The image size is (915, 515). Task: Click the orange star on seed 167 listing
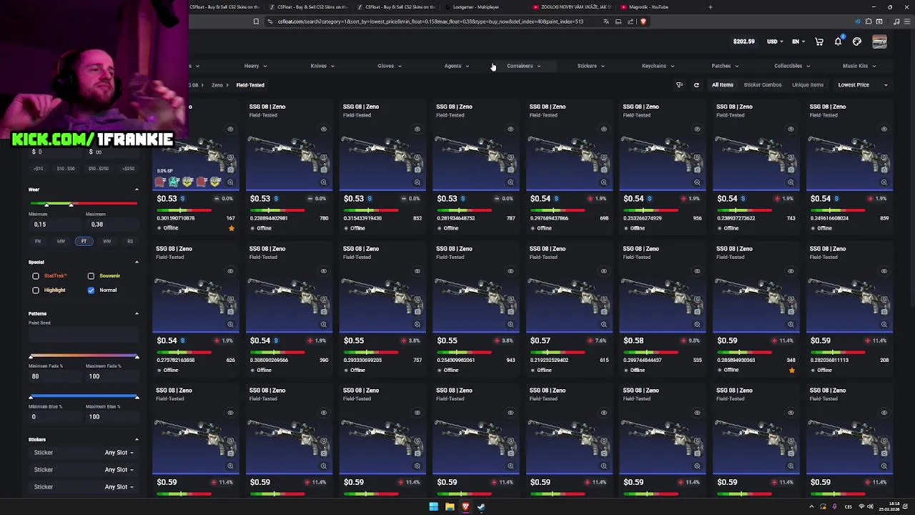231,228
